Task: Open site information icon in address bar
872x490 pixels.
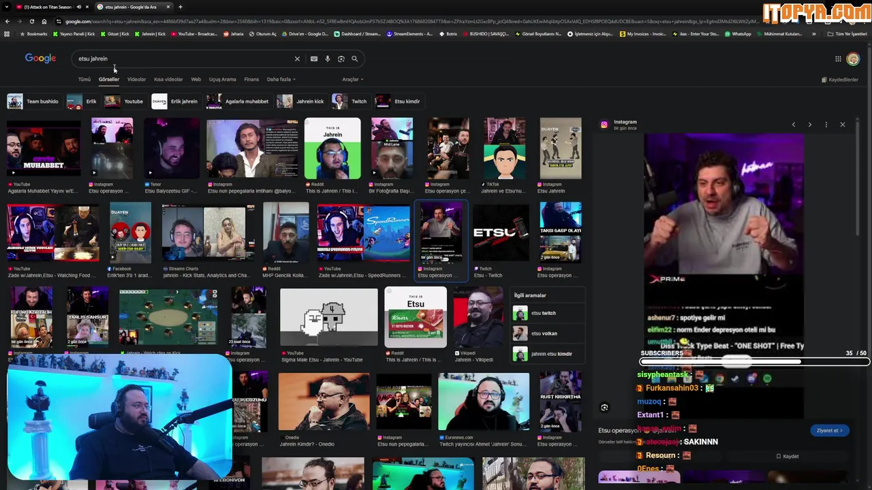Action: coord(59,21)
